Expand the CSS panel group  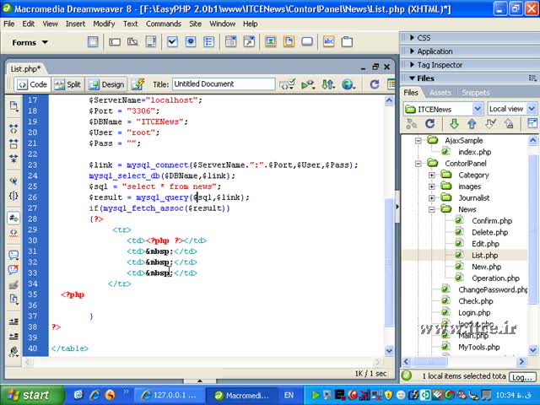click(424, 38)
